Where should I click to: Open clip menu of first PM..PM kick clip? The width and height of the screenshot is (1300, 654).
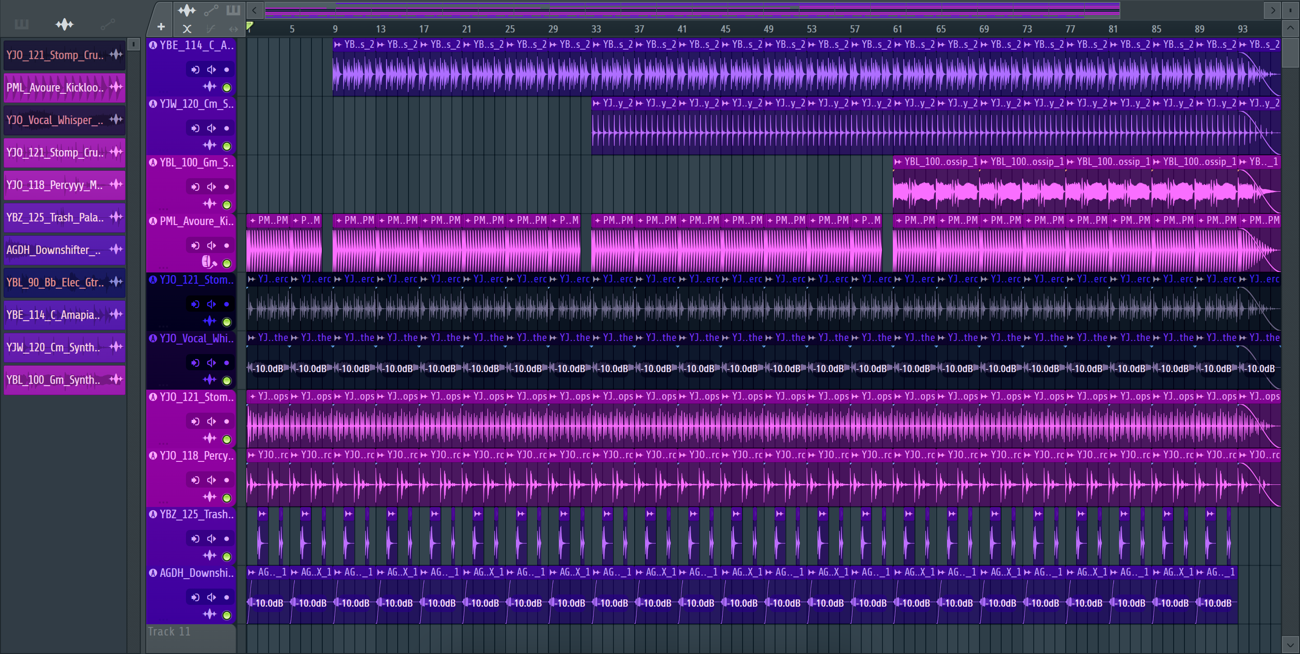[x=252, y=221]
